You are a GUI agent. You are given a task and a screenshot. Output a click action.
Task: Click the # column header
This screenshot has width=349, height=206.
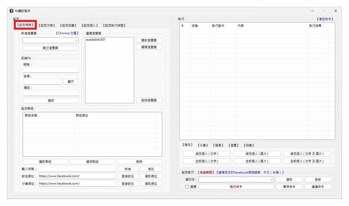185,26
